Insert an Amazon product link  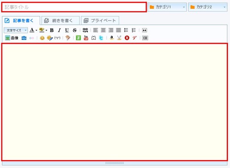coord(112,38)
